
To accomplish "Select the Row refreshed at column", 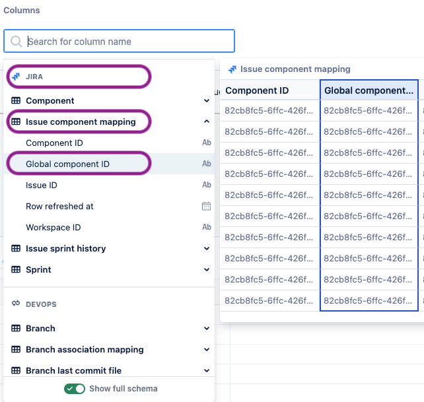I will click(x=109, y=206).
